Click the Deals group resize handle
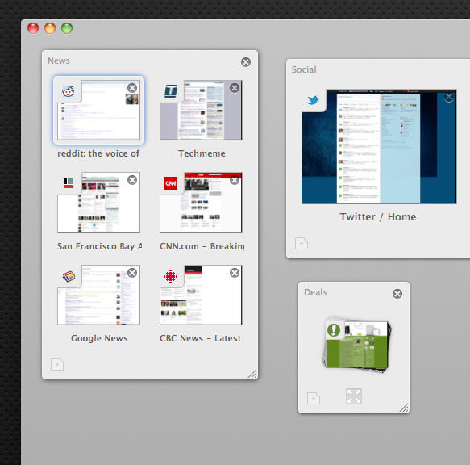The image size is (470, 465). 404,408
